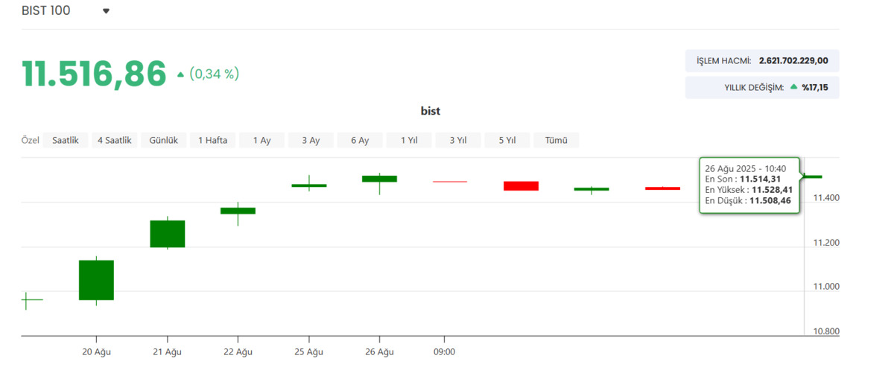Viewport: 894px width, 373px height.
Task: Click the 11.400 price axis label
Action: (x=826, y=198)
